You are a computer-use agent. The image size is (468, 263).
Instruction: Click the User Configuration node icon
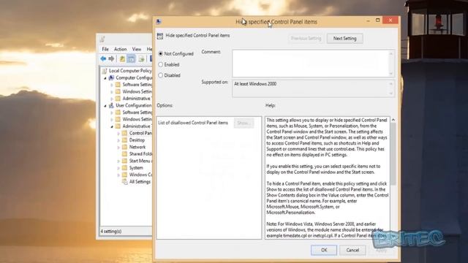coord(111,105)
